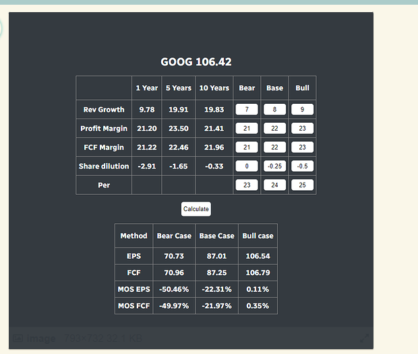Click the Rev Growth row label
The width and height of the screenshot is (418, 354).
point(104,109)
